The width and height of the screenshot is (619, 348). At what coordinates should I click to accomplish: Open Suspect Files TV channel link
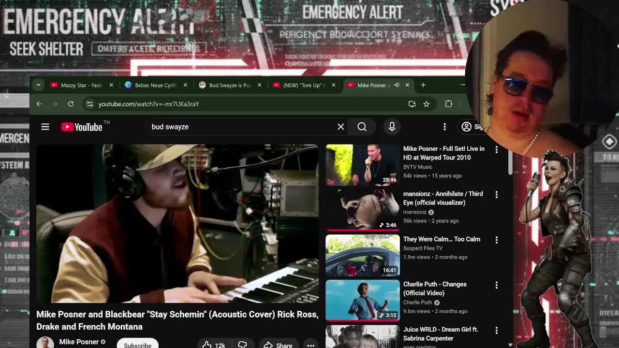(x=423, y=248)
